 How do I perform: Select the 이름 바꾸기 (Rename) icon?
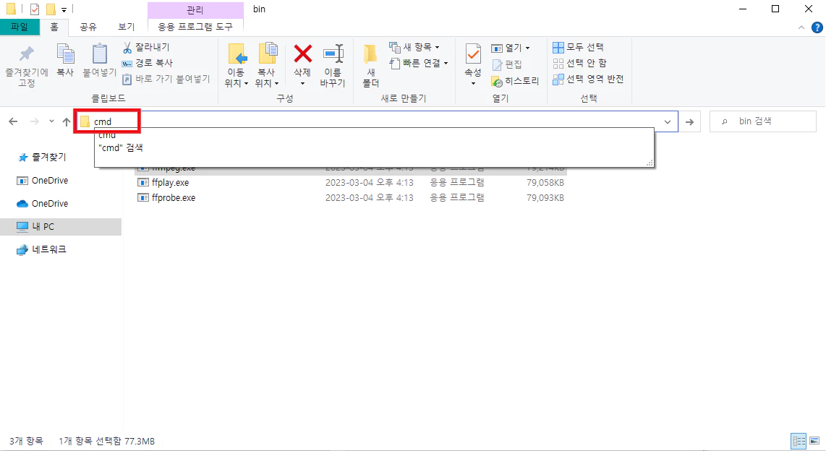(x=333, y=61)
